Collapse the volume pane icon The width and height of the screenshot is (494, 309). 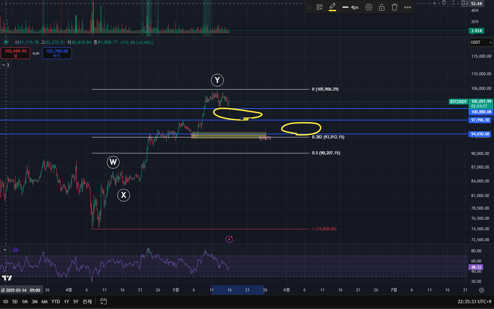coord(453,3)
